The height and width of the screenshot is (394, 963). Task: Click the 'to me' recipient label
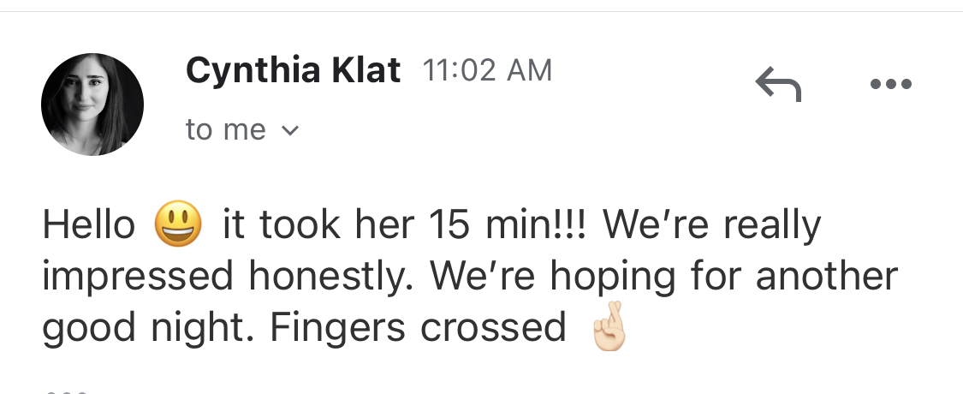click(x=225, y=130)
